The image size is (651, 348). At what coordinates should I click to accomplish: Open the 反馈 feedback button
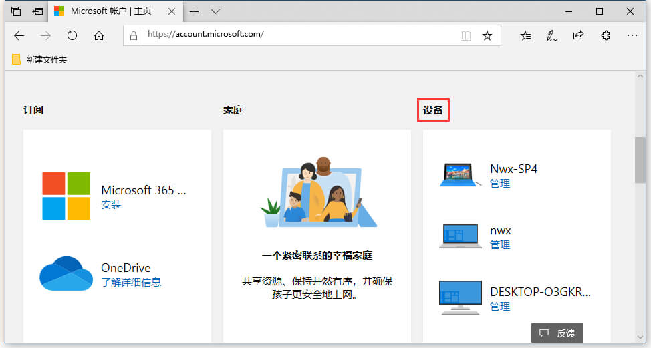[557, 333]
